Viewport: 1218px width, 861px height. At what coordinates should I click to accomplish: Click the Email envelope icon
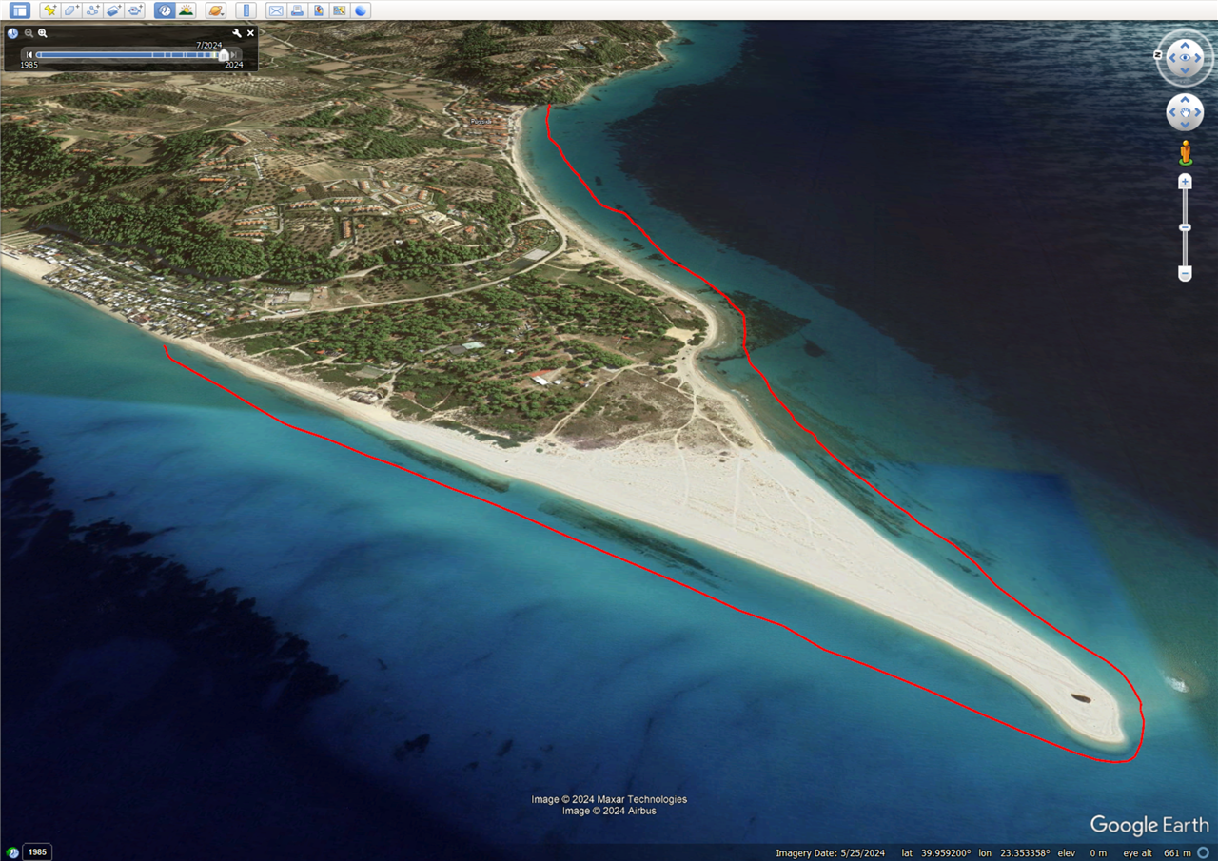tap(276, 10)
